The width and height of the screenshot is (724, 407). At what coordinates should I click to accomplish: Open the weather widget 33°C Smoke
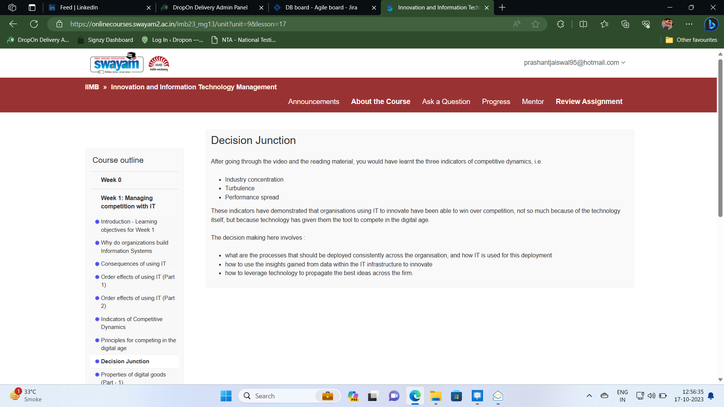coord(26,396)
